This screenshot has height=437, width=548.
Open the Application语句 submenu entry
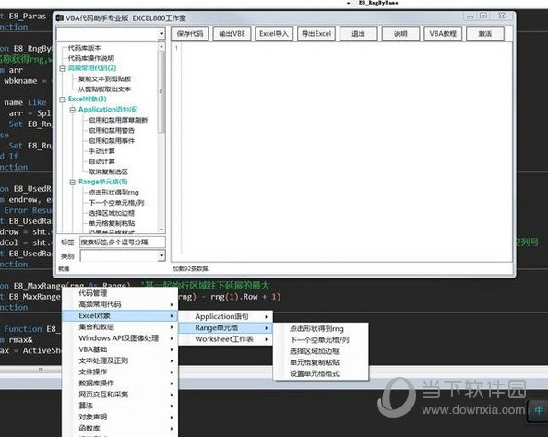pos(225,316)
